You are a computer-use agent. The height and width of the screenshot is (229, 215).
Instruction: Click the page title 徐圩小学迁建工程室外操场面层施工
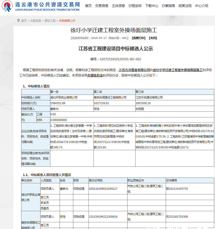pos(114,30)
